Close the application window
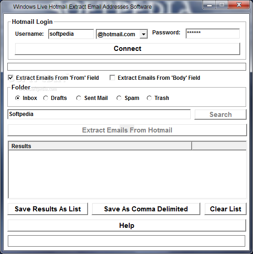253x254 pixels. [239, 5]
